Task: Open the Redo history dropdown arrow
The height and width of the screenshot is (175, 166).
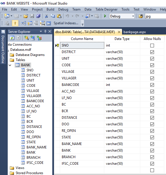Action: tap(83, 16)
